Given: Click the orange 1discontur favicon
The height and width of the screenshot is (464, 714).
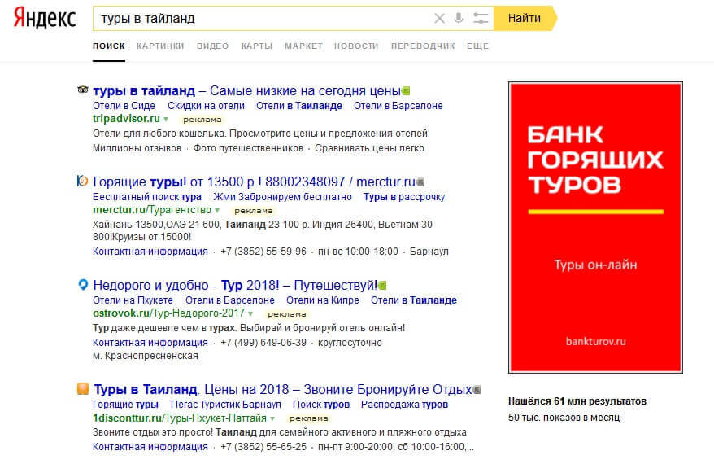Looking at the screenshot, I should (x=83, y=389).
